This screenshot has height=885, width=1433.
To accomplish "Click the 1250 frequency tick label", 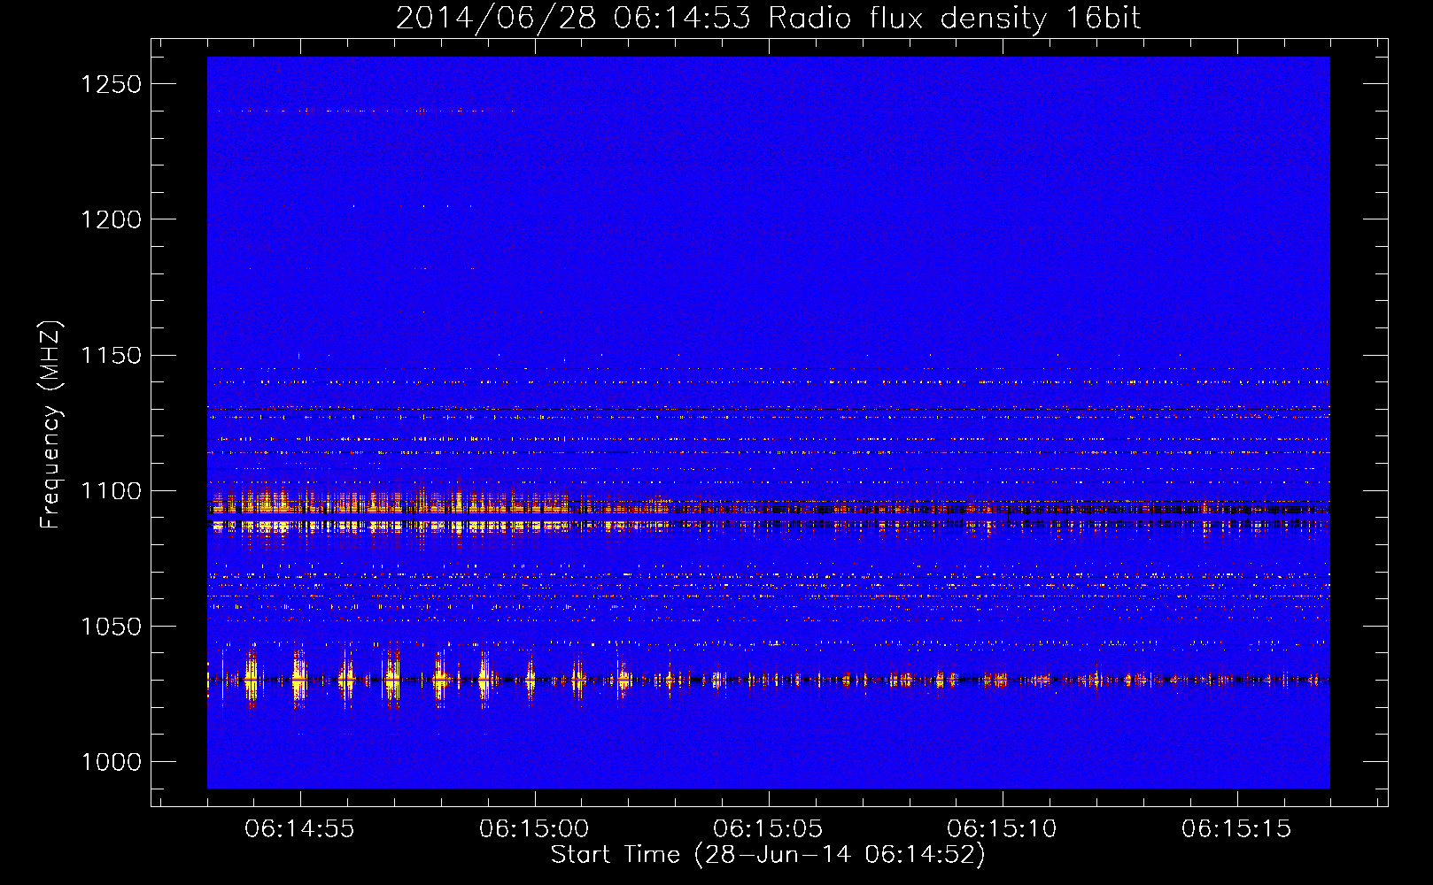I will 112,84.
